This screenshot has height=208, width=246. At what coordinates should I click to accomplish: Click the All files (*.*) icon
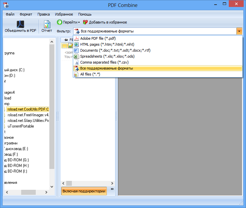[x=76, y=74]
